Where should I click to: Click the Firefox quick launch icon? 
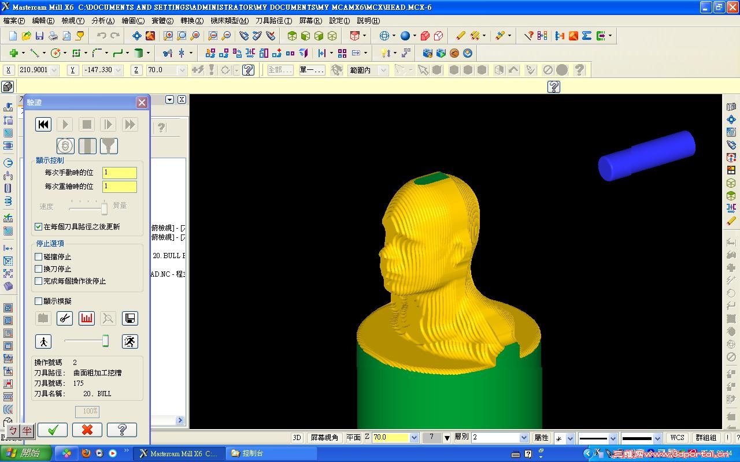86,453
